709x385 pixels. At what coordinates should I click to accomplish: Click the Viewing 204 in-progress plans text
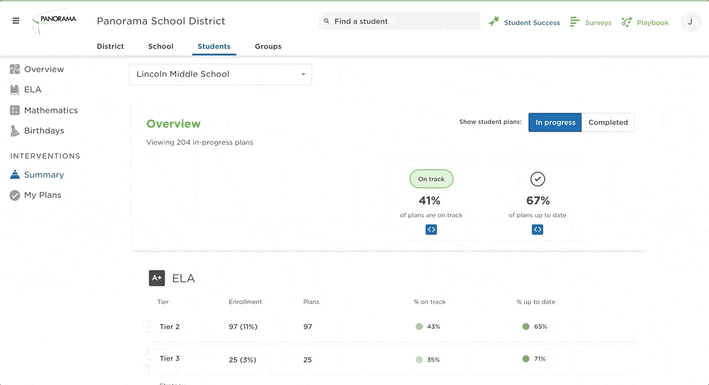(x=200, y=142)
